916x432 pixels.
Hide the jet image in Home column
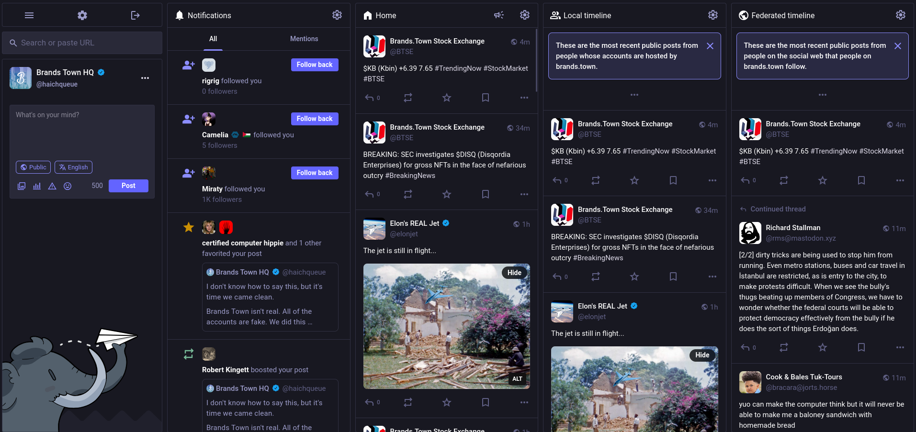(x=514, y=273)
